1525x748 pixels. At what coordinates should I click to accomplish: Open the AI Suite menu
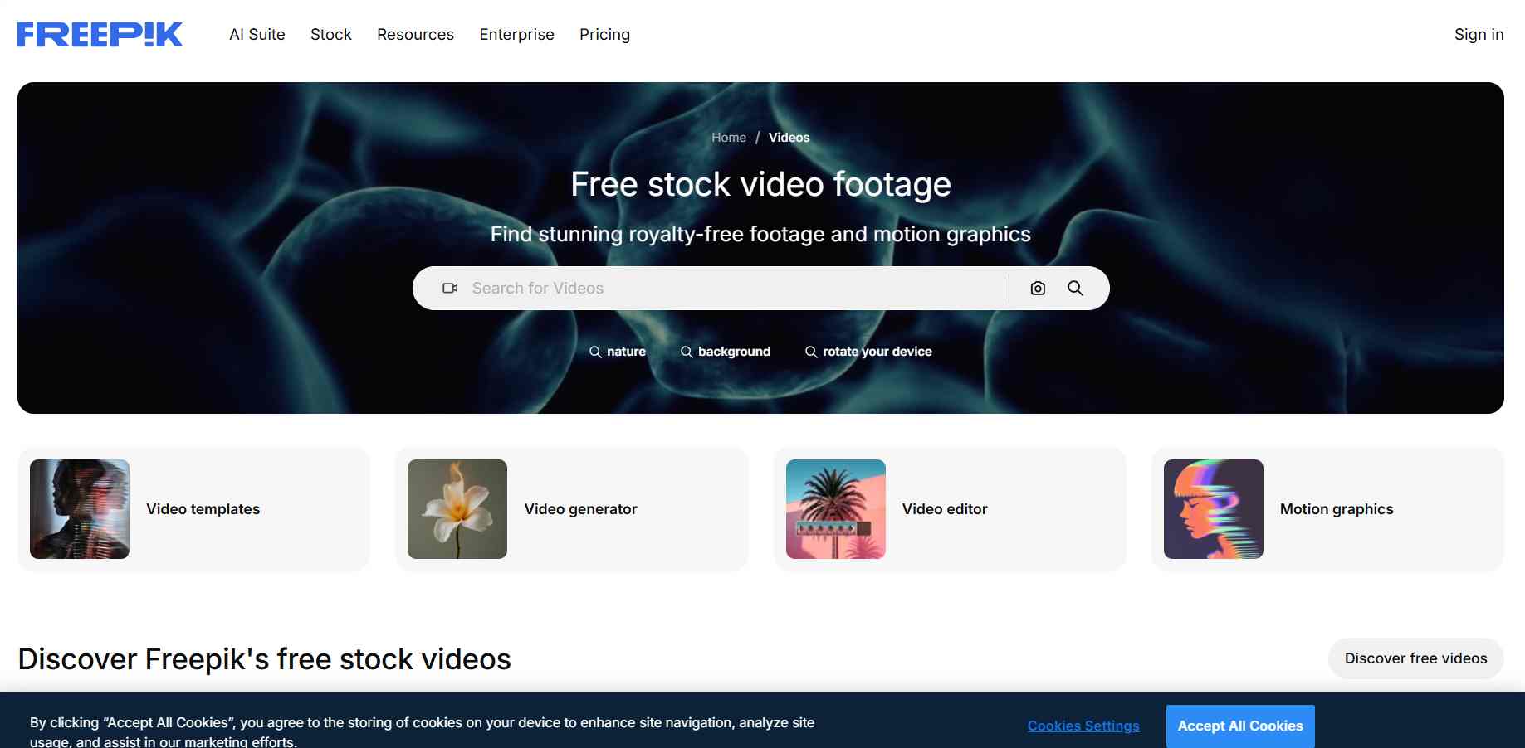257,35
